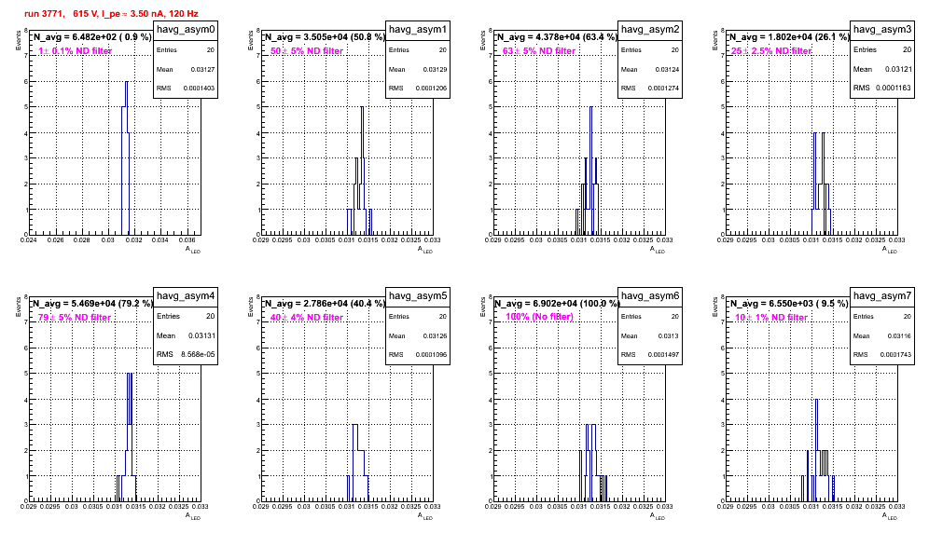Click the 100% (No filter) label
The height and width of the screenshot is (533, 929).
pyautogui.click(x=540, y=317)
